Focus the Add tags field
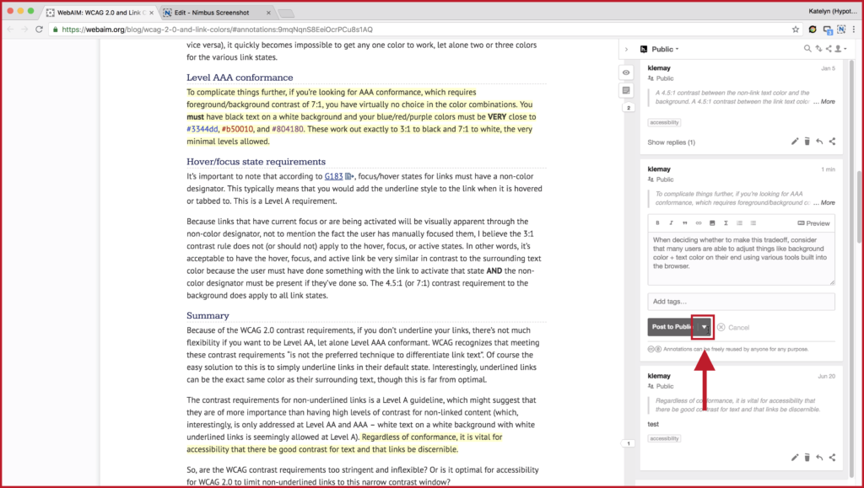This screenshot has width=864, height=488. (741, 302)
